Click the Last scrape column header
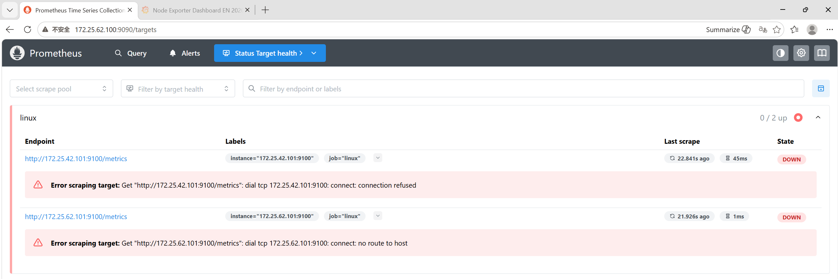 pos(682,141)
